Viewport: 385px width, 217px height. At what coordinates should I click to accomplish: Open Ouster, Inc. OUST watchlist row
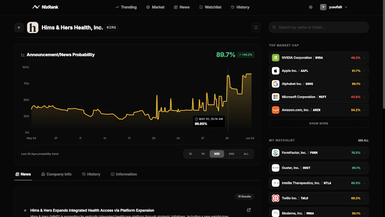319,168
